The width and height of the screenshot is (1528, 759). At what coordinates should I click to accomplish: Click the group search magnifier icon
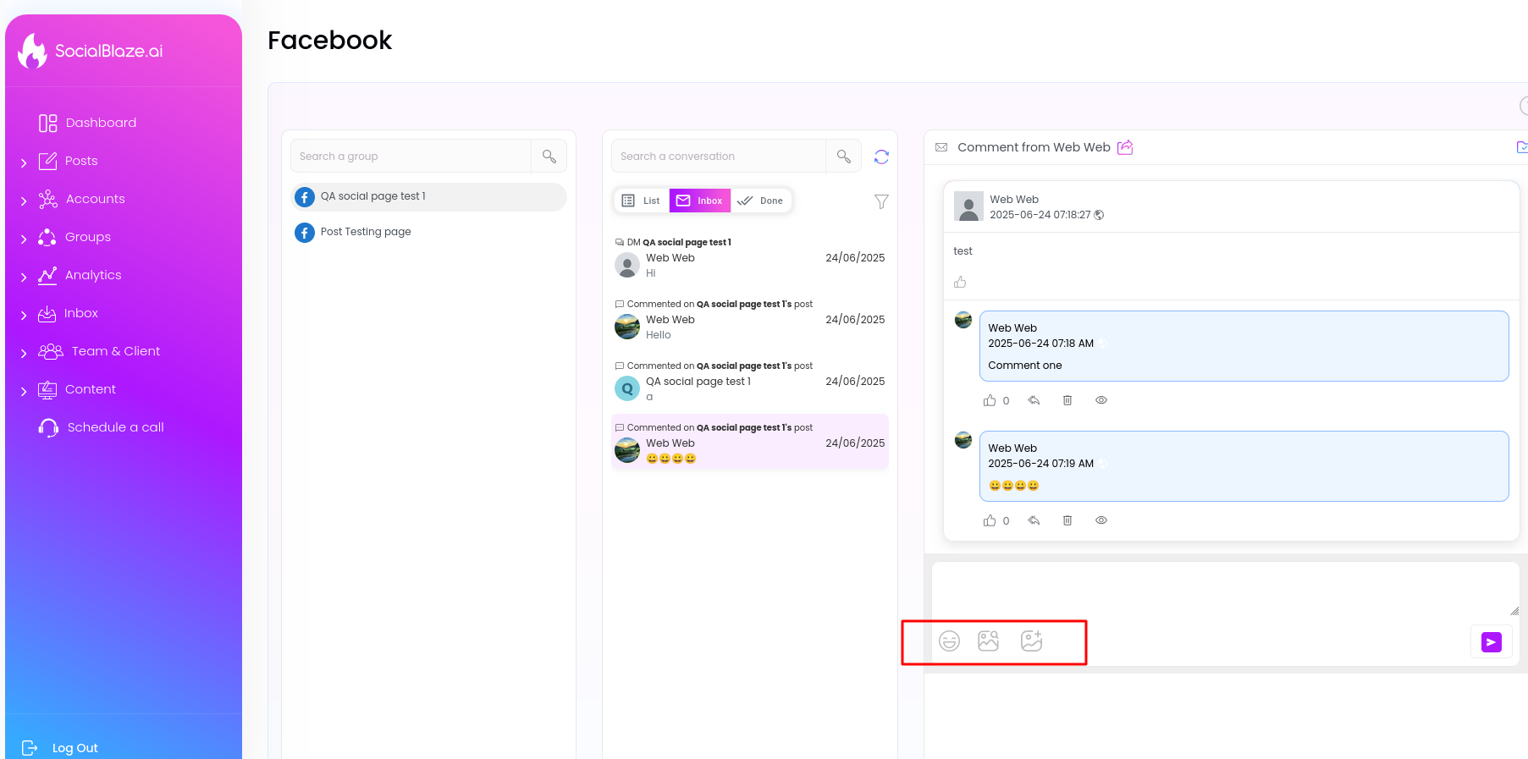coord(549,157)
